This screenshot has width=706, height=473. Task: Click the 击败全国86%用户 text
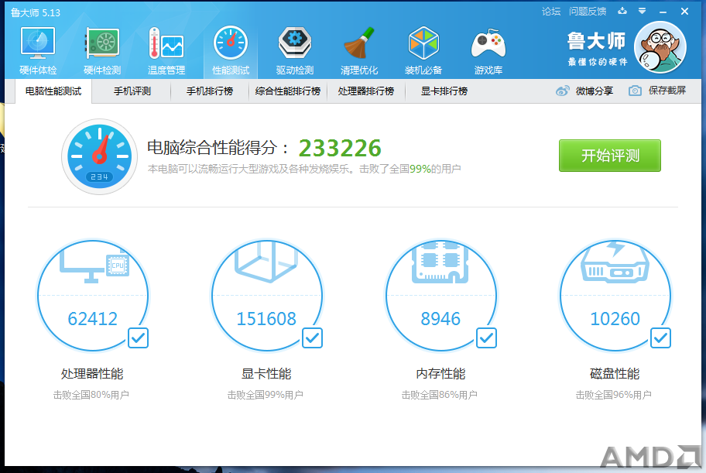440,395
